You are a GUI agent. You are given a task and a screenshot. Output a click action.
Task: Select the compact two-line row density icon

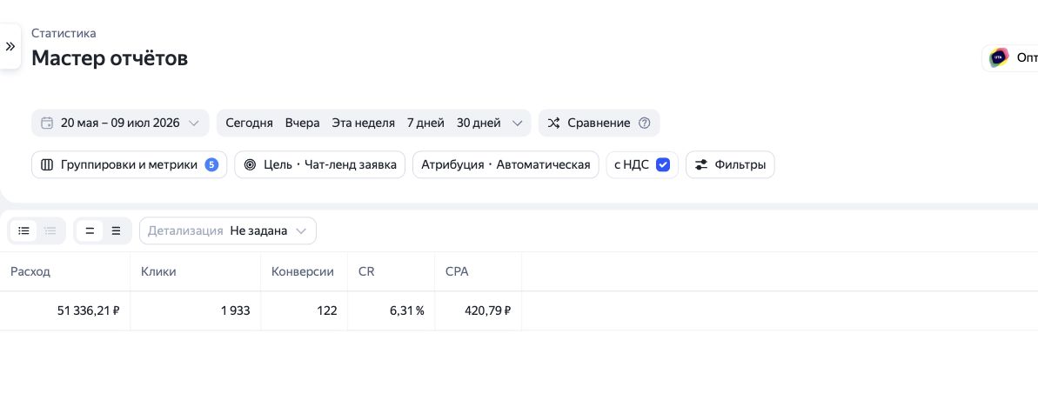(x=90, y=231)
